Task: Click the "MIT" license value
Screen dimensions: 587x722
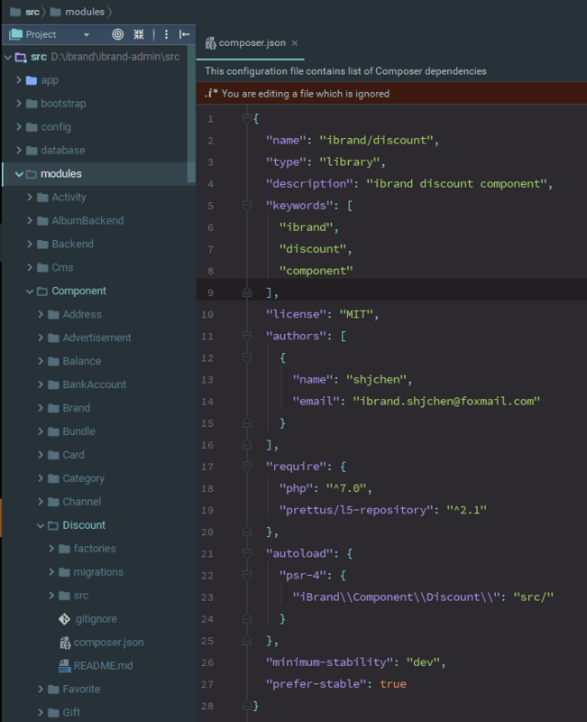Action: coord(356,314)
